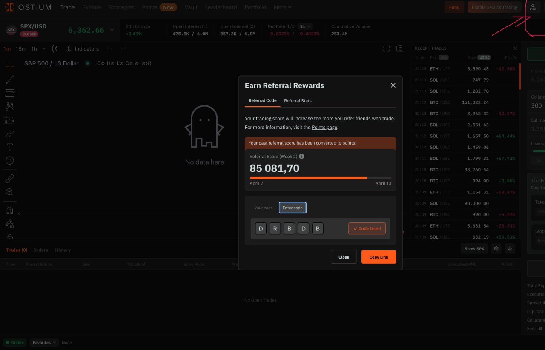Collapse the chart side panel arrow

click(x=19, y=213)
